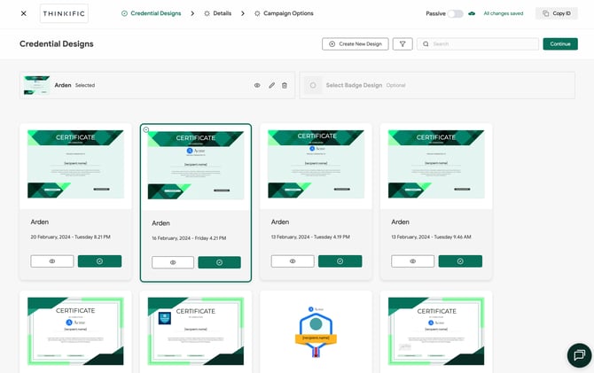Click the Arden 16 February certificate thumbnail

tap(196, 166)
